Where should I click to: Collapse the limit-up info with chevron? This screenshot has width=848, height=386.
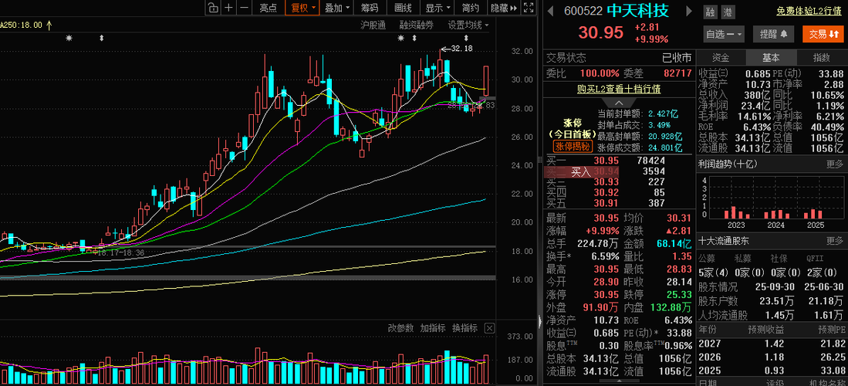(619, 103)
